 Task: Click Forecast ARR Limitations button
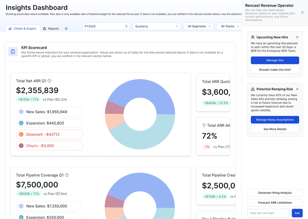point(275,203)
